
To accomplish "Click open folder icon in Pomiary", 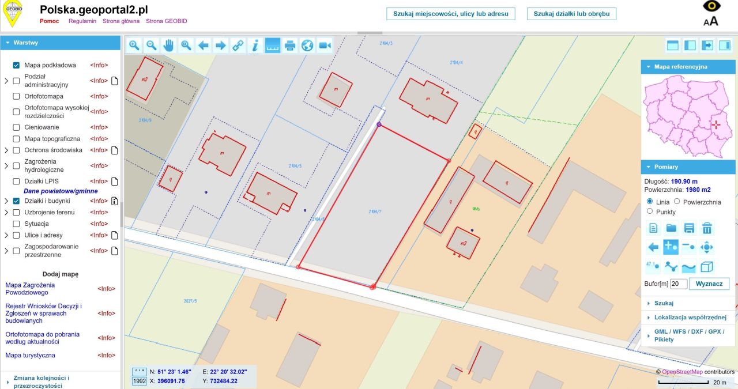I will (x=671, y=228).
